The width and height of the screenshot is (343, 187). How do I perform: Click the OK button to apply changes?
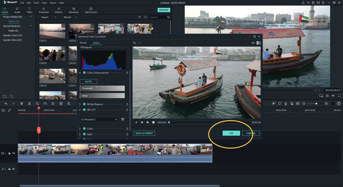(231, 133)
